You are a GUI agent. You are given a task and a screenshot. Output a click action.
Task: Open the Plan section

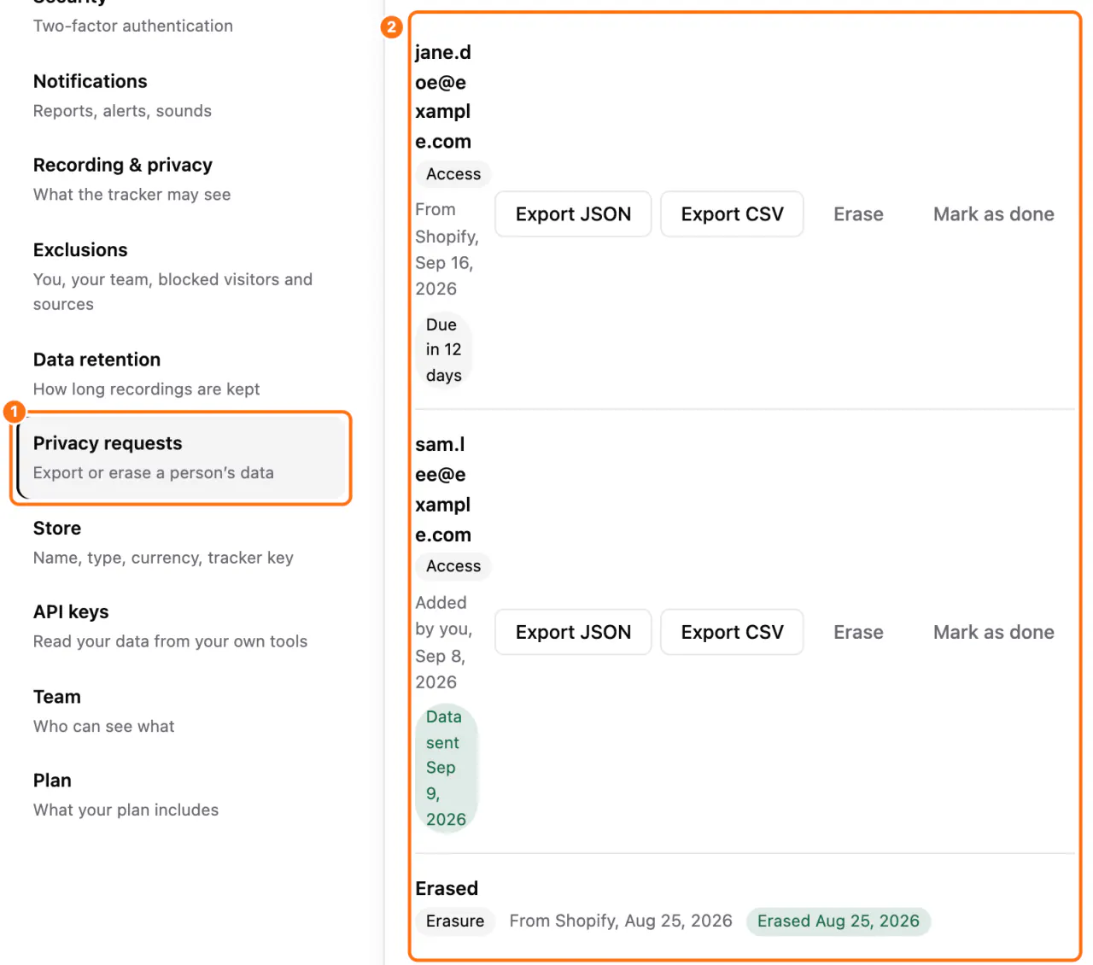[180, 794]
